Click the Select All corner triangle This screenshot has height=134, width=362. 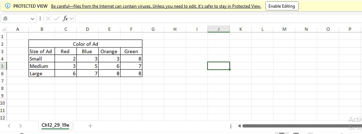click(3, 29)
